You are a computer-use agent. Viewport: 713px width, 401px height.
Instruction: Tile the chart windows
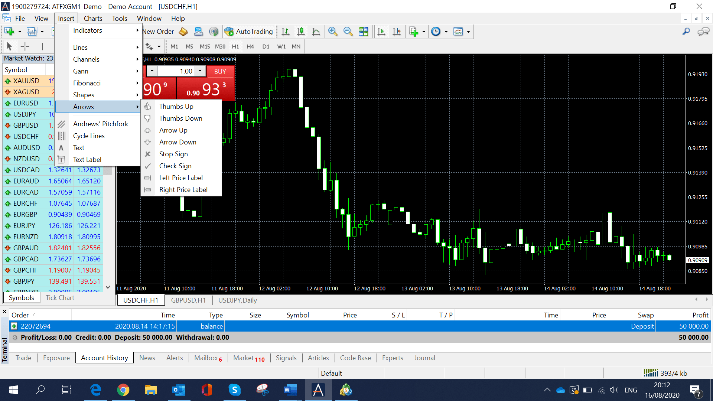[364, 32]
